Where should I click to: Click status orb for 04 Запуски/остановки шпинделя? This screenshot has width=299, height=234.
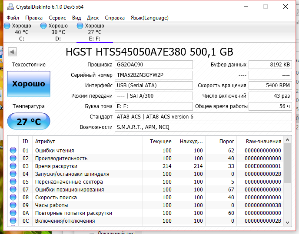click(x=13, y=174)
